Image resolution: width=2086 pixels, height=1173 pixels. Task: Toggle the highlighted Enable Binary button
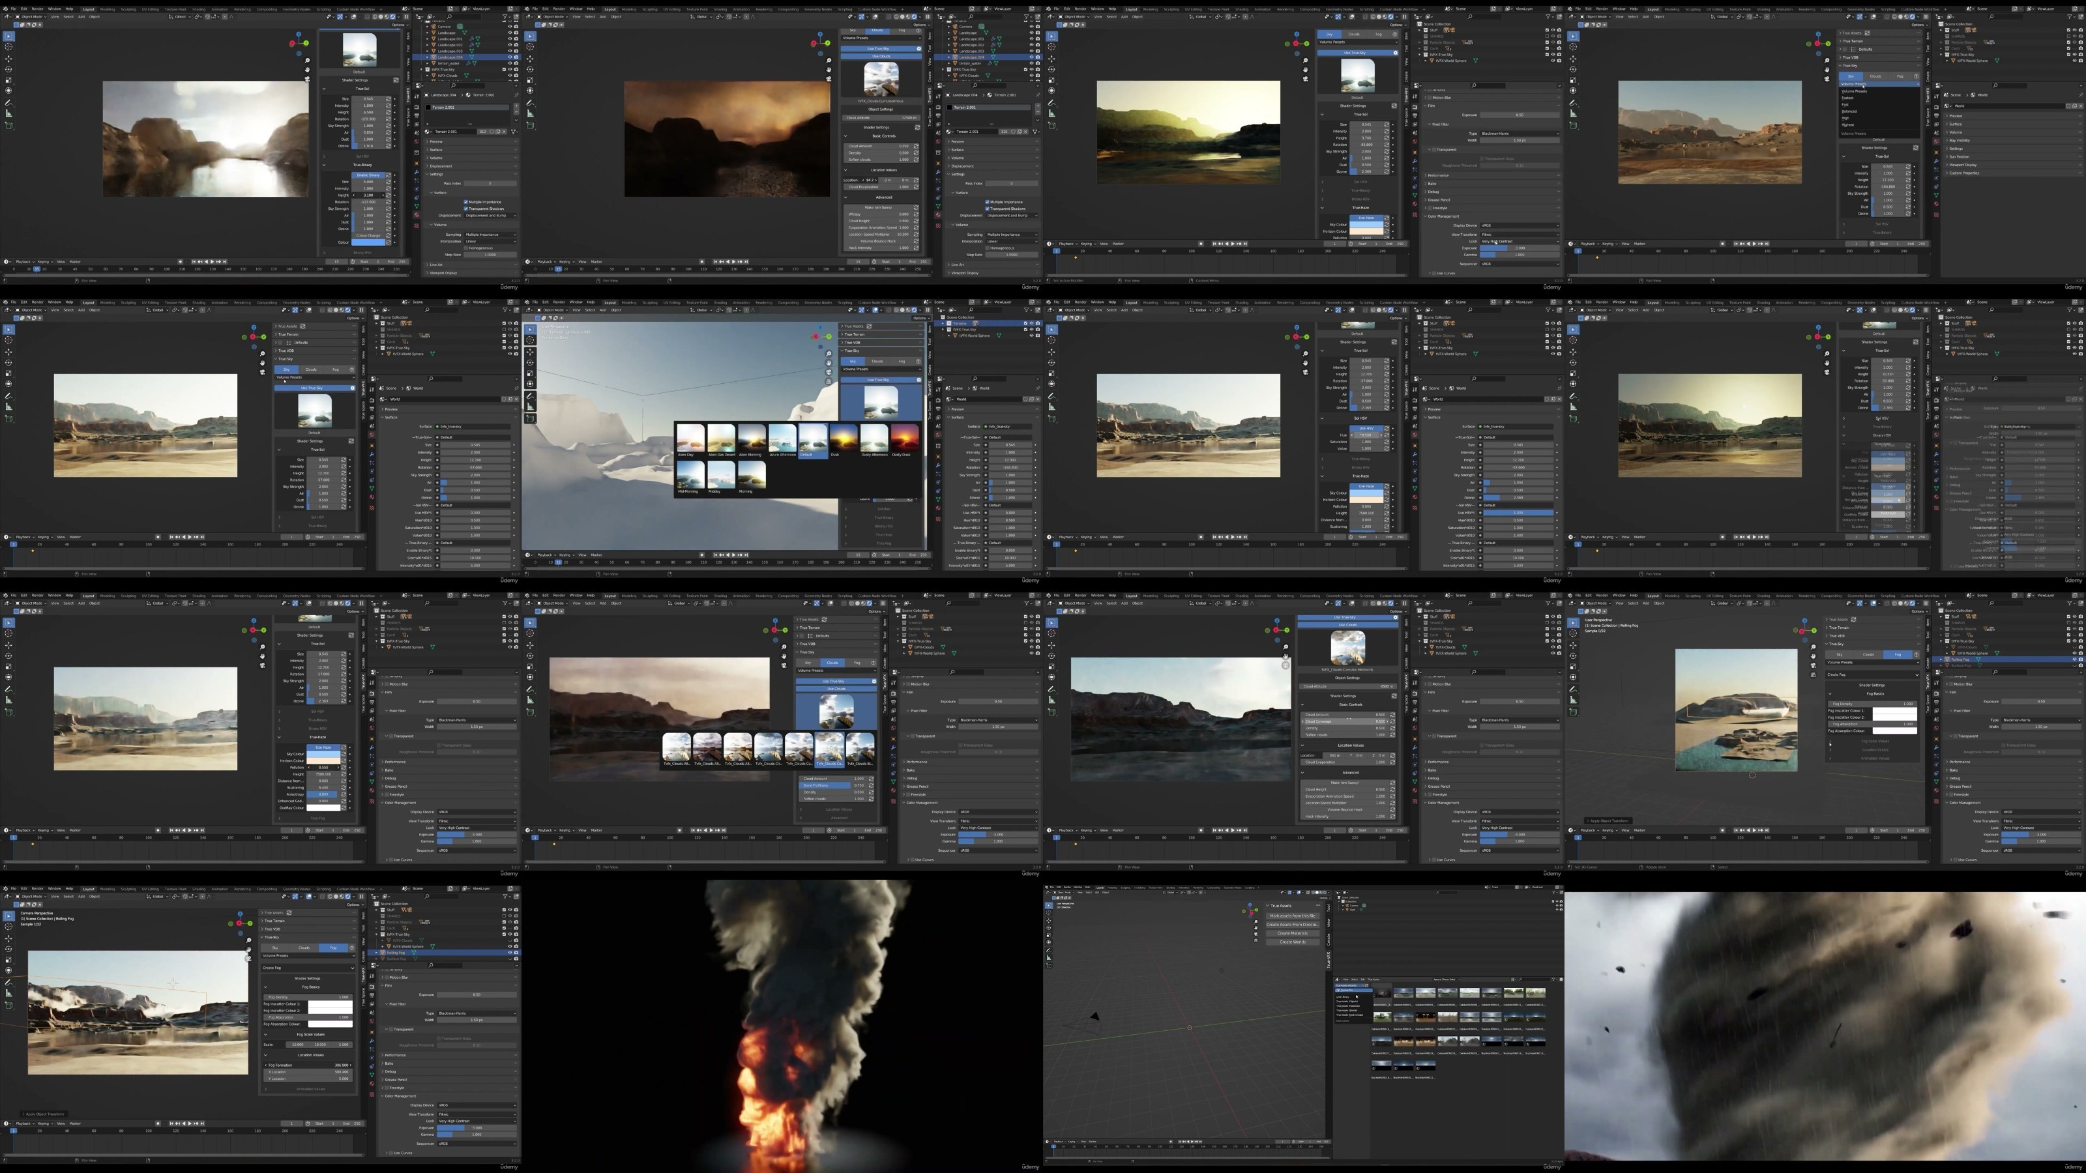pyautogui.click(x=369, y=176)
